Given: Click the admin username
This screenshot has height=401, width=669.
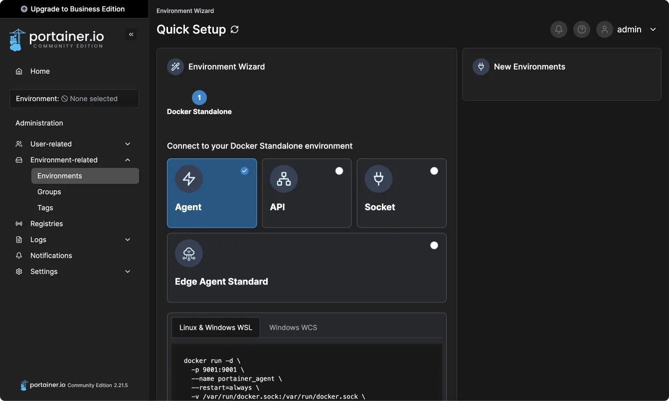Looking at the screenshot, I should point(629,29).
